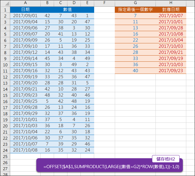Select date cell 2017/09/25

(25, 101)
